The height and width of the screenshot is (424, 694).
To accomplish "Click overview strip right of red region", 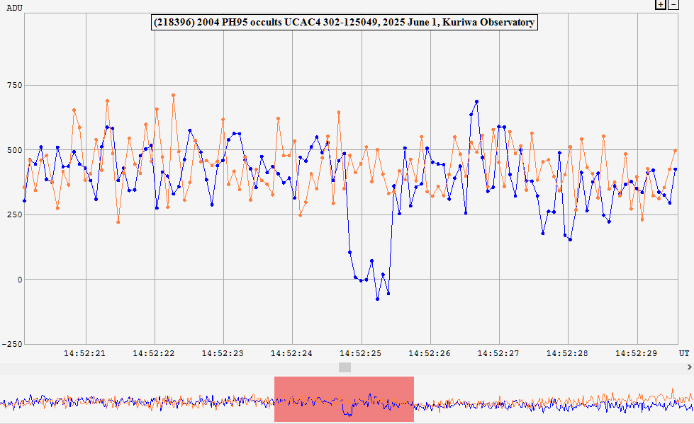I will click(553, 400).
